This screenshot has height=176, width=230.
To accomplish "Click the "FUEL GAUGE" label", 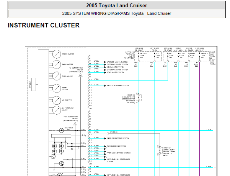I will 67,76.
